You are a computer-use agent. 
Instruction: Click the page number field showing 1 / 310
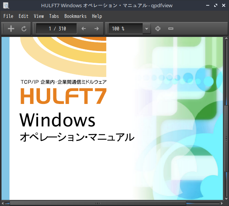[57, 29]
